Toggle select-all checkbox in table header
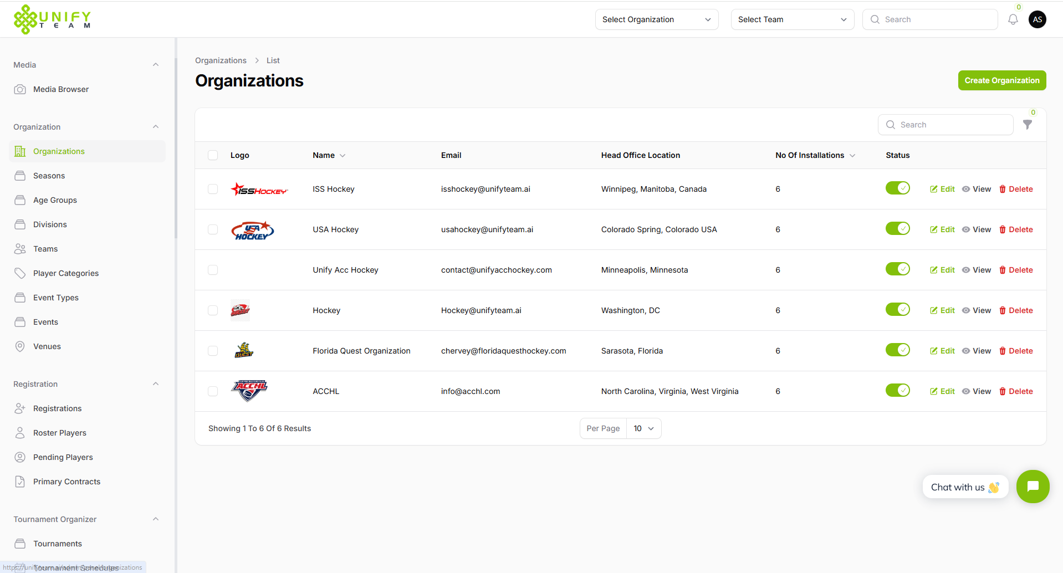Viewport: 1063px width, 573px height. [x=213, y=155]
